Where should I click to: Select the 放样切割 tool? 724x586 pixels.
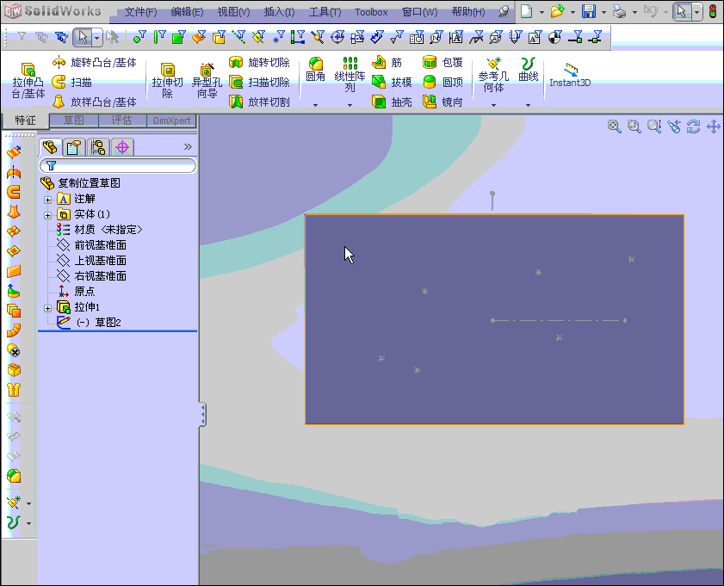(x=259, y=102)
